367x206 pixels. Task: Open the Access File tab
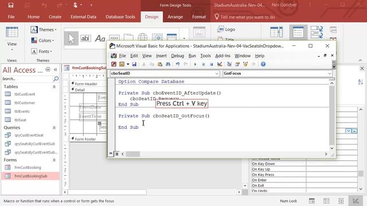pyautogui.click(x=11, y=17)
